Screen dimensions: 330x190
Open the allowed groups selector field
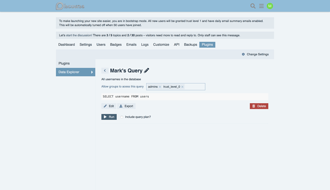click(x=176, y=86)
